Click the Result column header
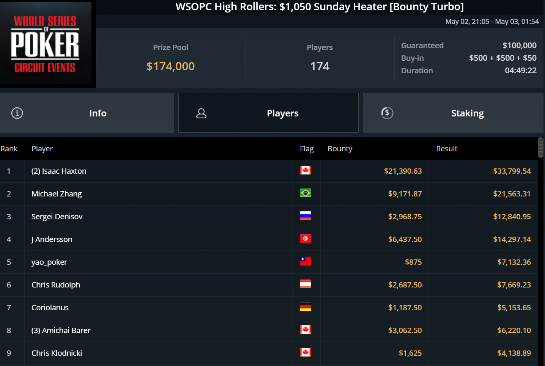Viewport: 545px width, 366px height. 446,149
